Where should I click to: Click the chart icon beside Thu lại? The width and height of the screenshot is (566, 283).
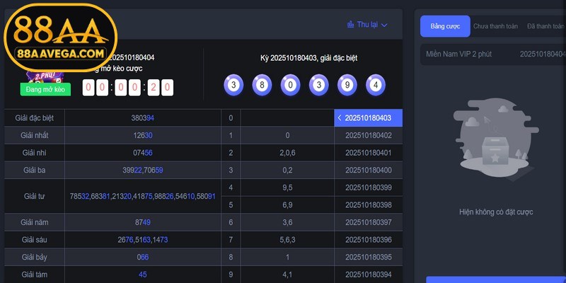pyautogui.click(x=350, y=25)
